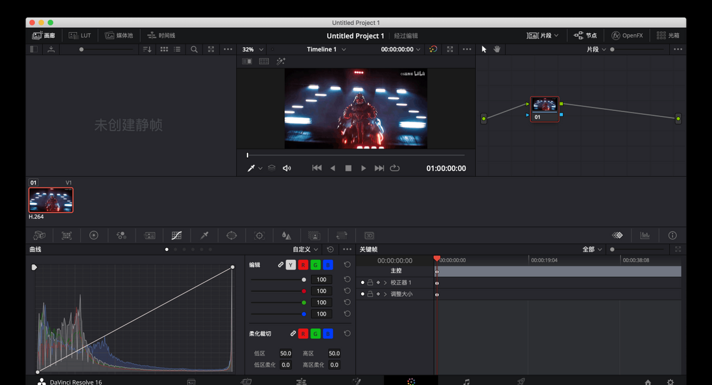Open the Power Window palette
Image resolution: width=712 pixels, height=385 pixels.
tap(231, 236)
